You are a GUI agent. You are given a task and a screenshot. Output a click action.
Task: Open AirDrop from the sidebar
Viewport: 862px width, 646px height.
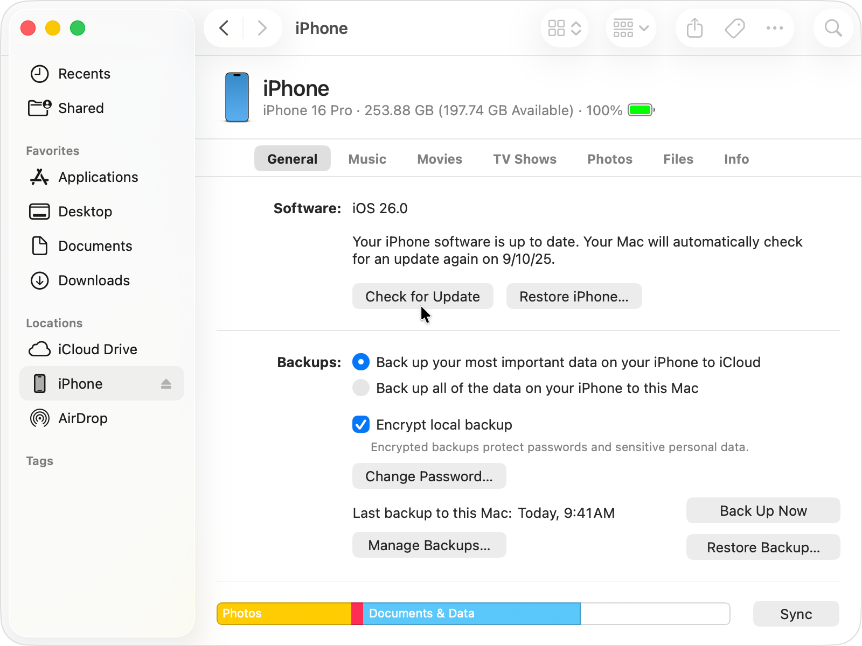pos(83,418)
